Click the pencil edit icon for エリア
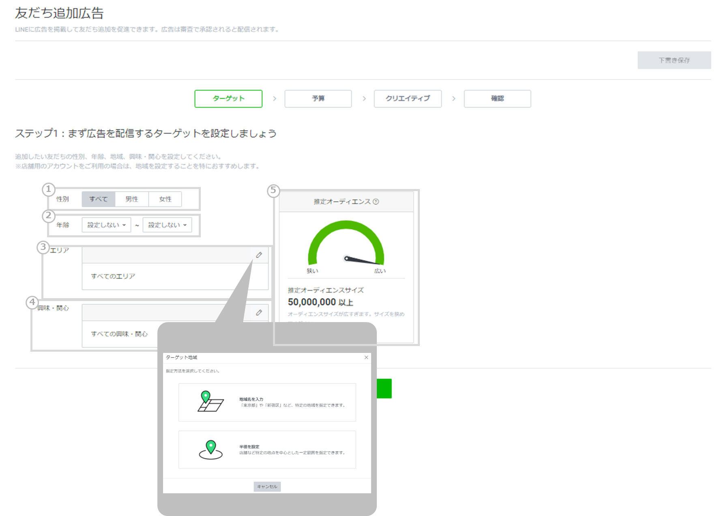The width and height of the screenshot is (722, 516). pos(259,255)
